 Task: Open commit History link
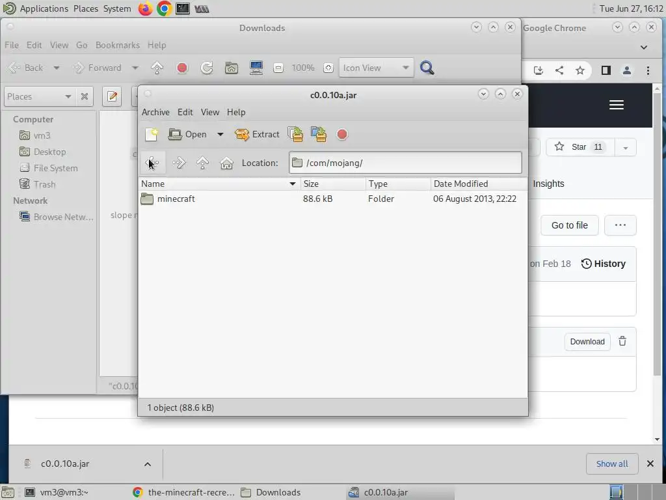click(x=603, y=264)
